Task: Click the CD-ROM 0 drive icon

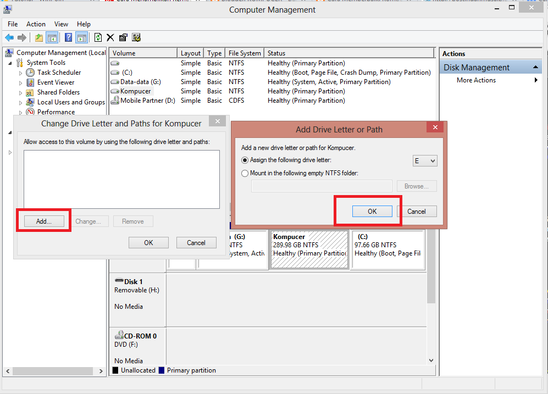Action: coord(119,335)
